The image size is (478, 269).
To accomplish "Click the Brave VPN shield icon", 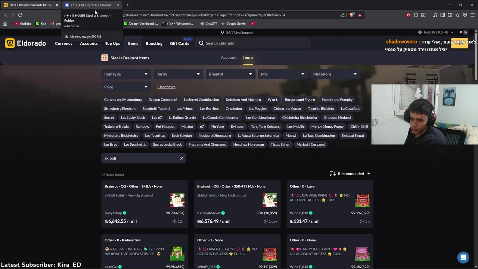I will click(465, 15).
